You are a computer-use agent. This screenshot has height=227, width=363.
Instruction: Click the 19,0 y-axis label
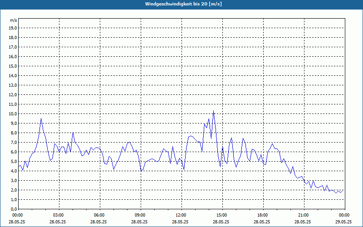13,28
